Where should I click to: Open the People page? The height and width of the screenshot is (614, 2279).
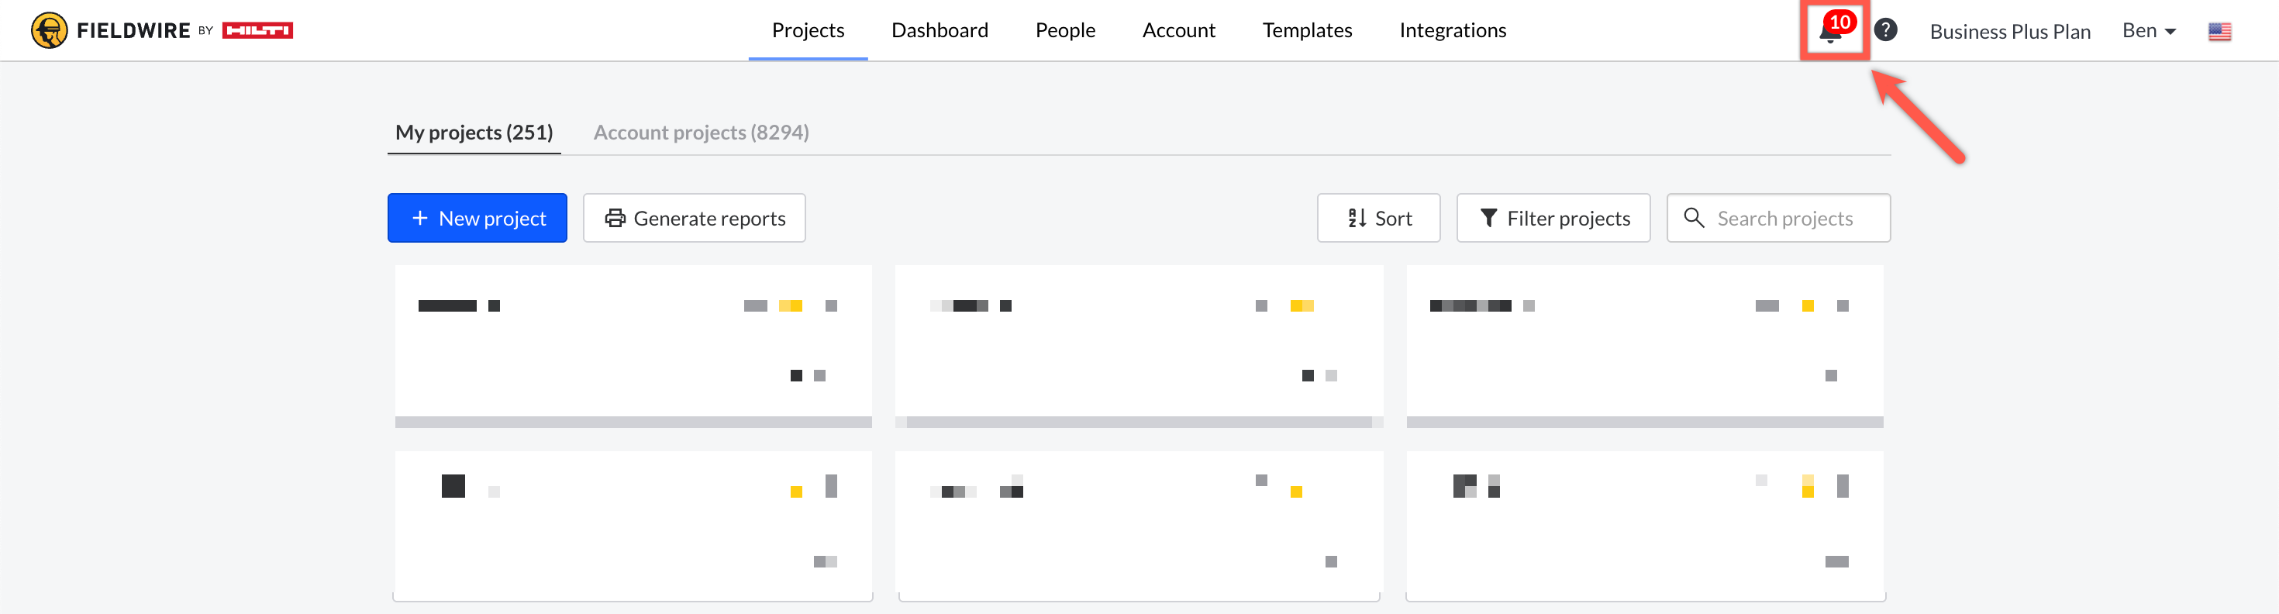tap(1065, 30)
